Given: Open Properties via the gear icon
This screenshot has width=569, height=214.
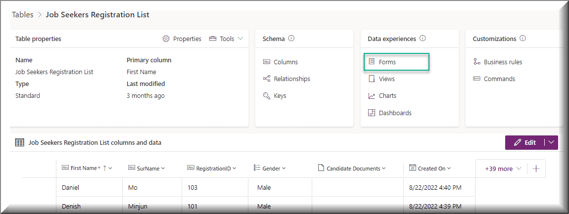Looking at the screenshot, I should tap(166, 39).
